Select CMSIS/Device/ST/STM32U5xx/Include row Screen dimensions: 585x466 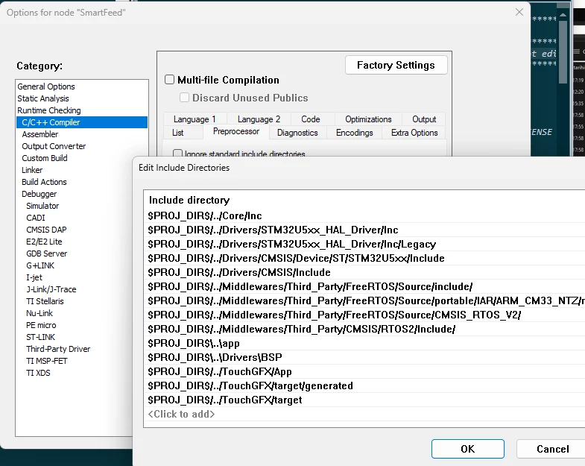(364, 259)
